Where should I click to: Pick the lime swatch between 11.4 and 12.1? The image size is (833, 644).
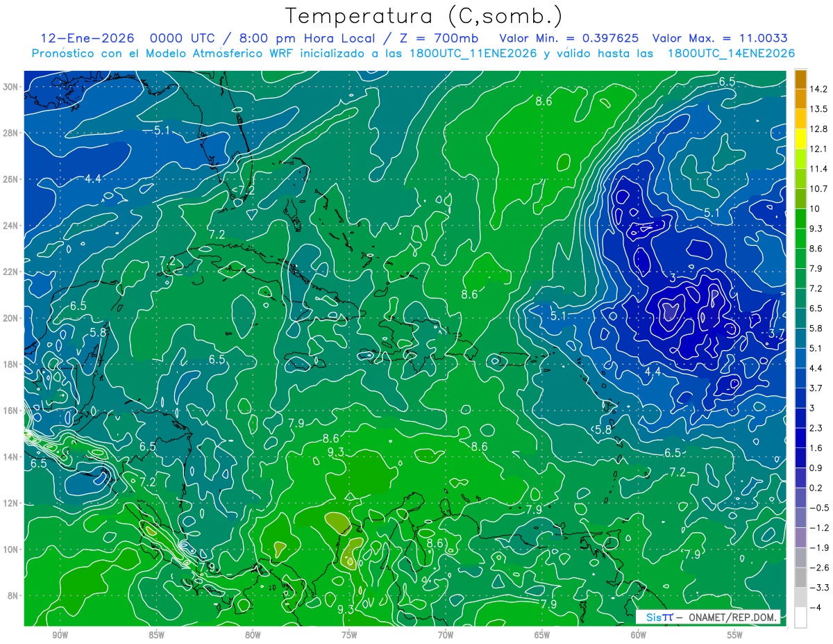pos(800,159)
